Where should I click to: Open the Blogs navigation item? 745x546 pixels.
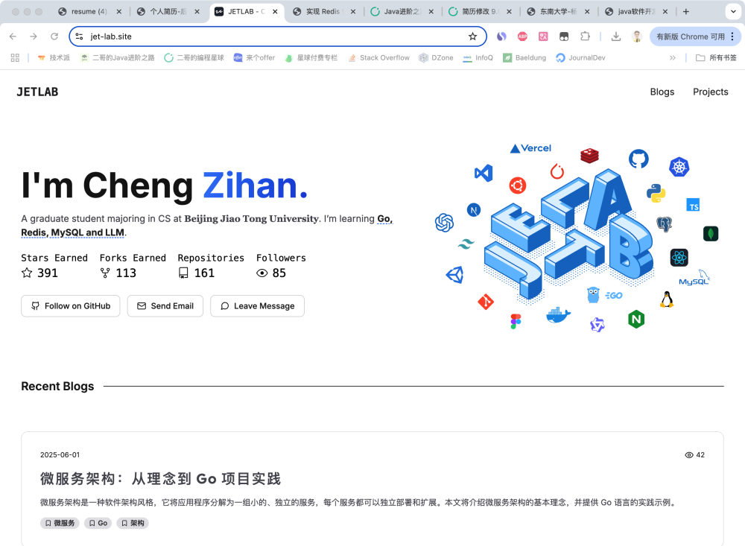[x=662, y=92]
